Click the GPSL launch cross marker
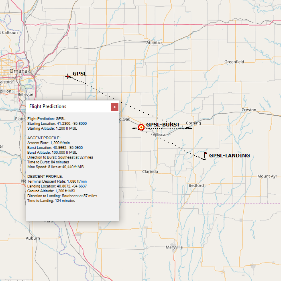 68,76
